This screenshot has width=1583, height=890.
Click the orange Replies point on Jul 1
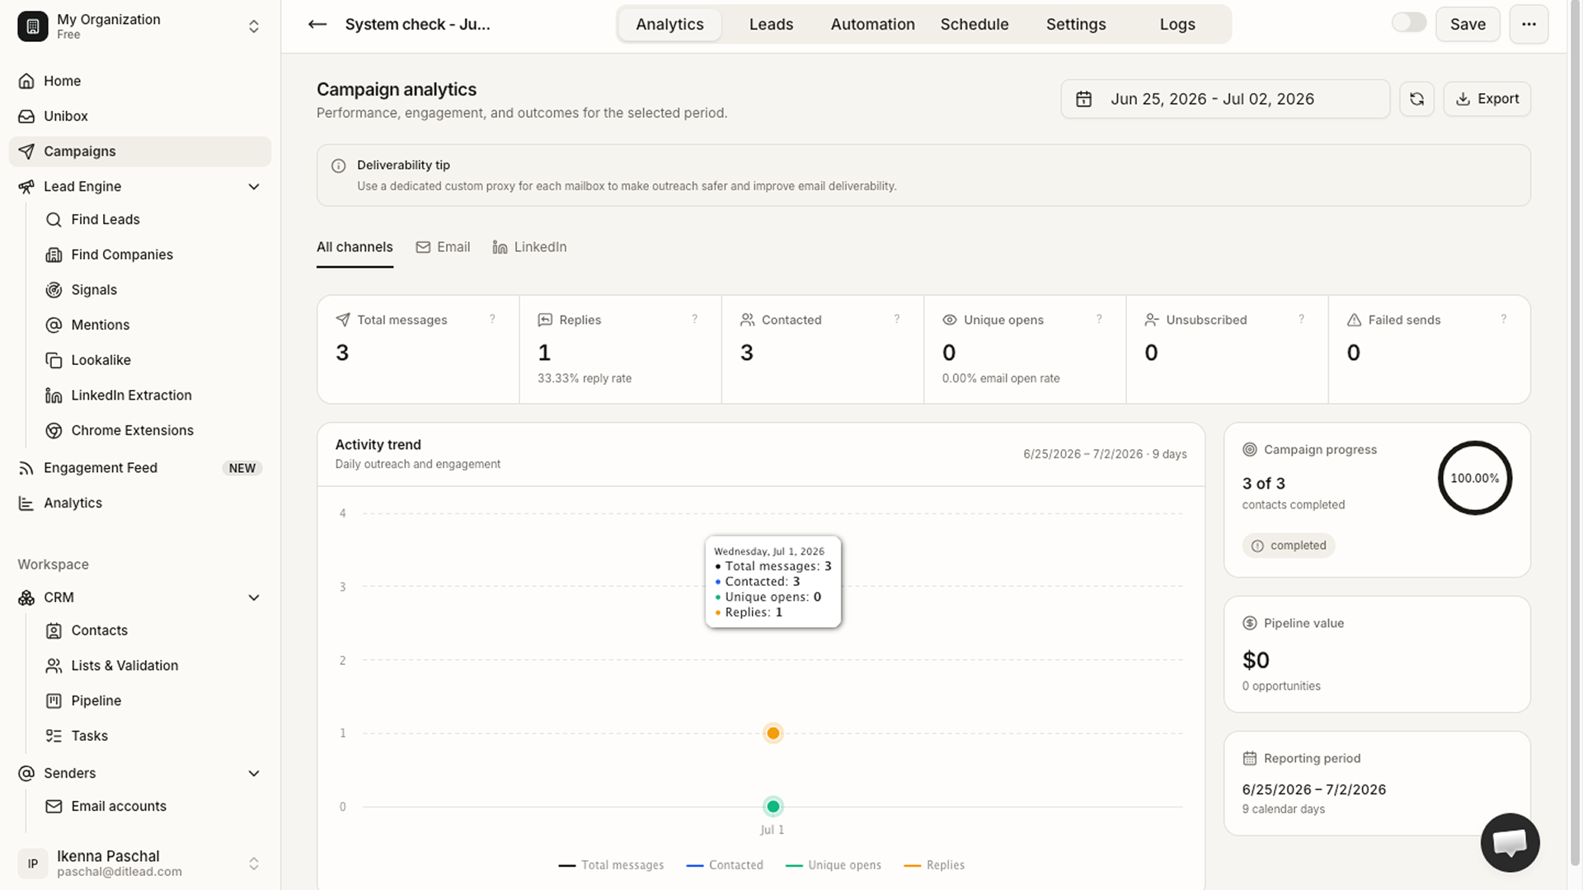(x=773, y=733)
